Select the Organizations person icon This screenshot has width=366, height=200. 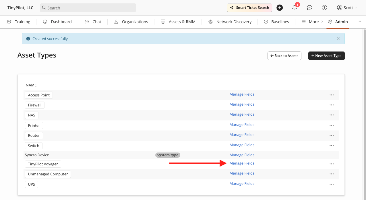pos(116,21)
